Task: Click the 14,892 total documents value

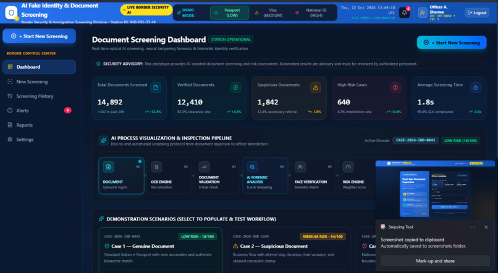Action: pos(110,102)
